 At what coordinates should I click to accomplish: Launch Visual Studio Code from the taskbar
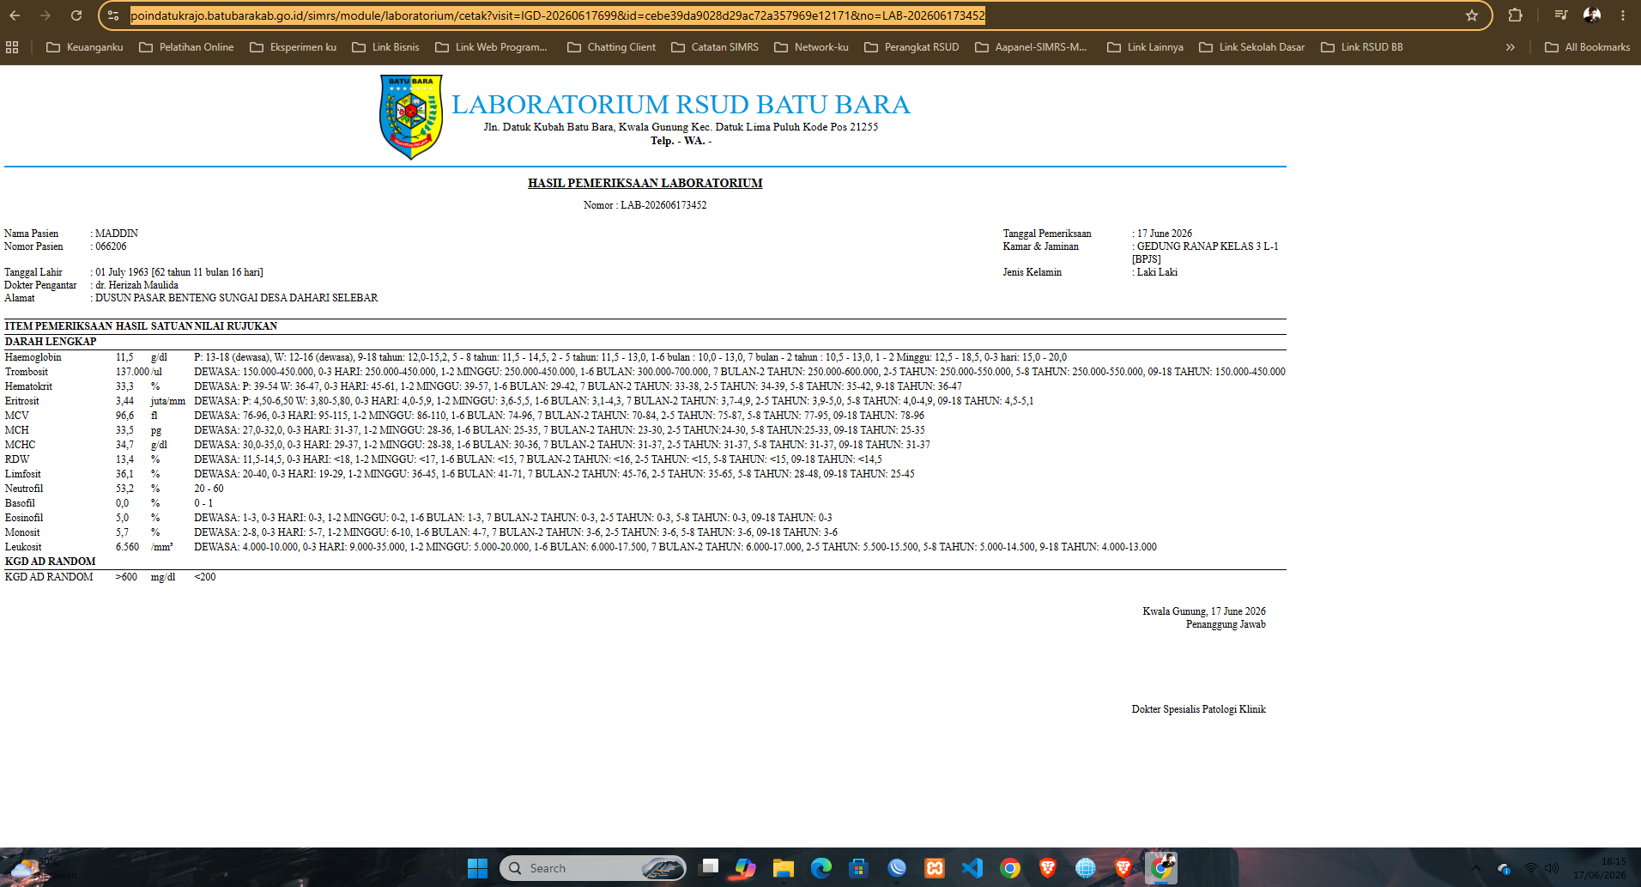tap(972, 868)
